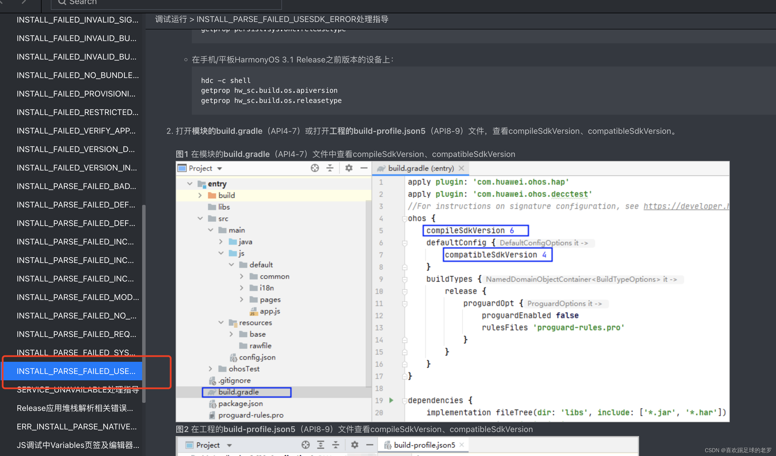Click the hide-panel minus icon in figure 1

click(364, 168)
